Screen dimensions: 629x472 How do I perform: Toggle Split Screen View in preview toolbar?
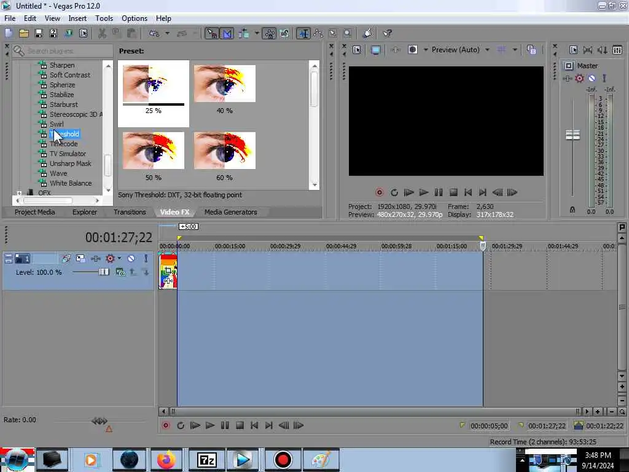click(412, 50)
